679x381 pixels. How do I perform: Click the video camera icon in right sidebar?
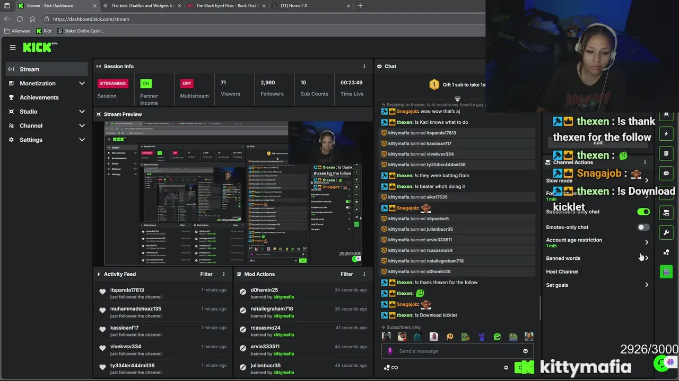(x=666, y=213)
